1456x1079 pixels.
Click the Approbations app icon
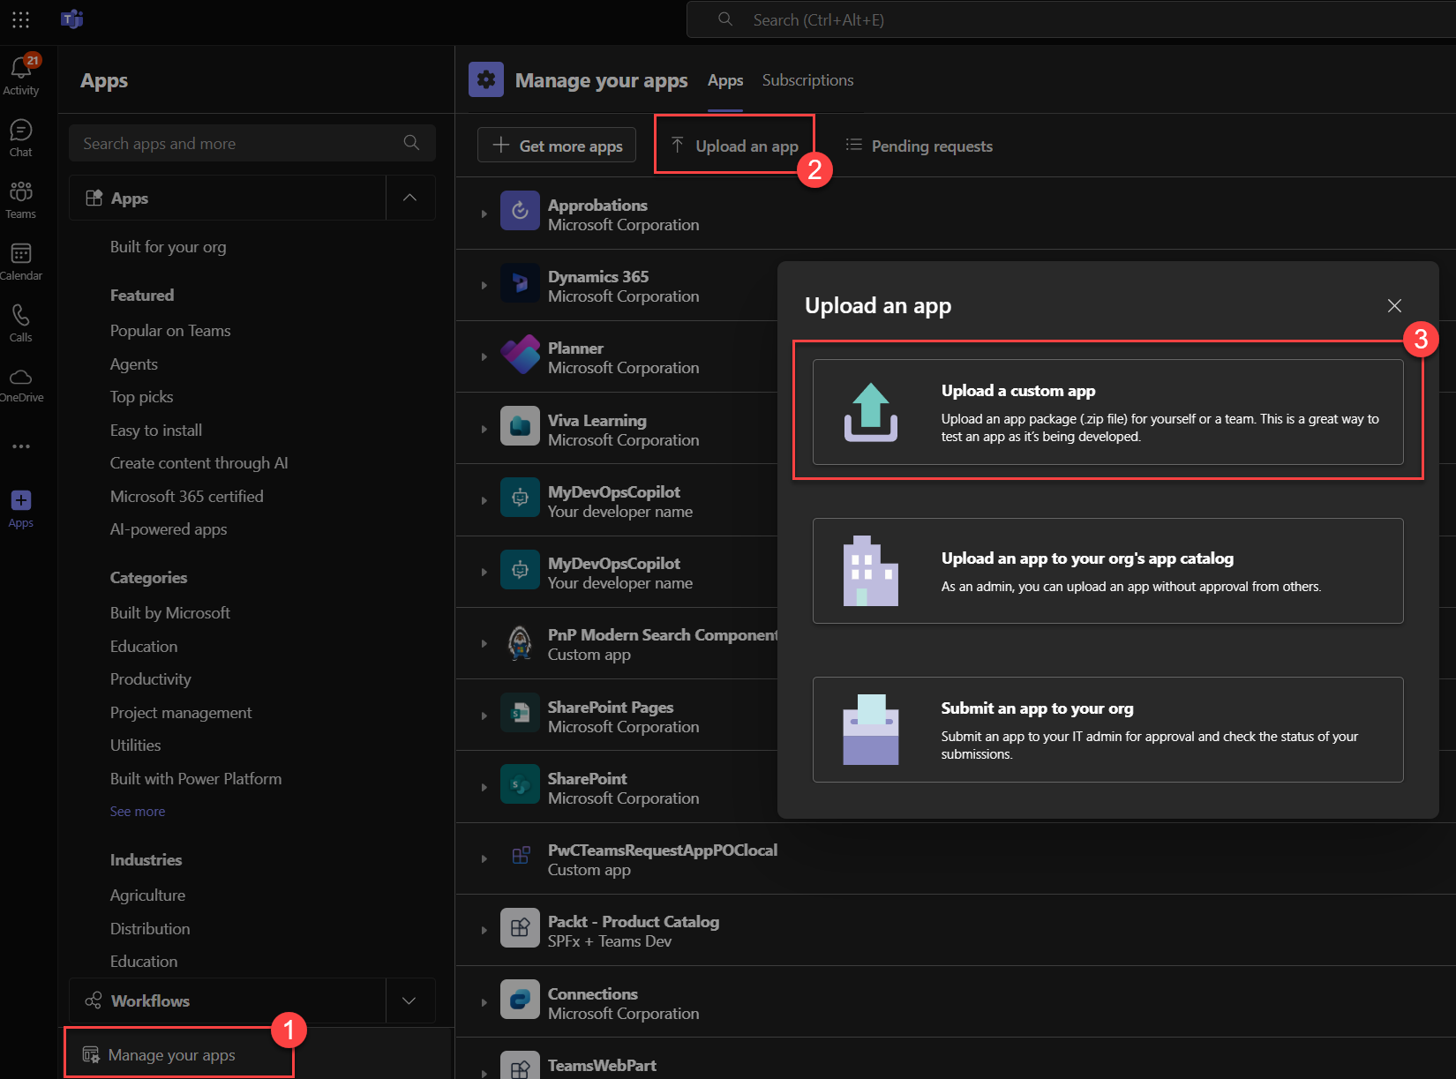tap(520, 211)
